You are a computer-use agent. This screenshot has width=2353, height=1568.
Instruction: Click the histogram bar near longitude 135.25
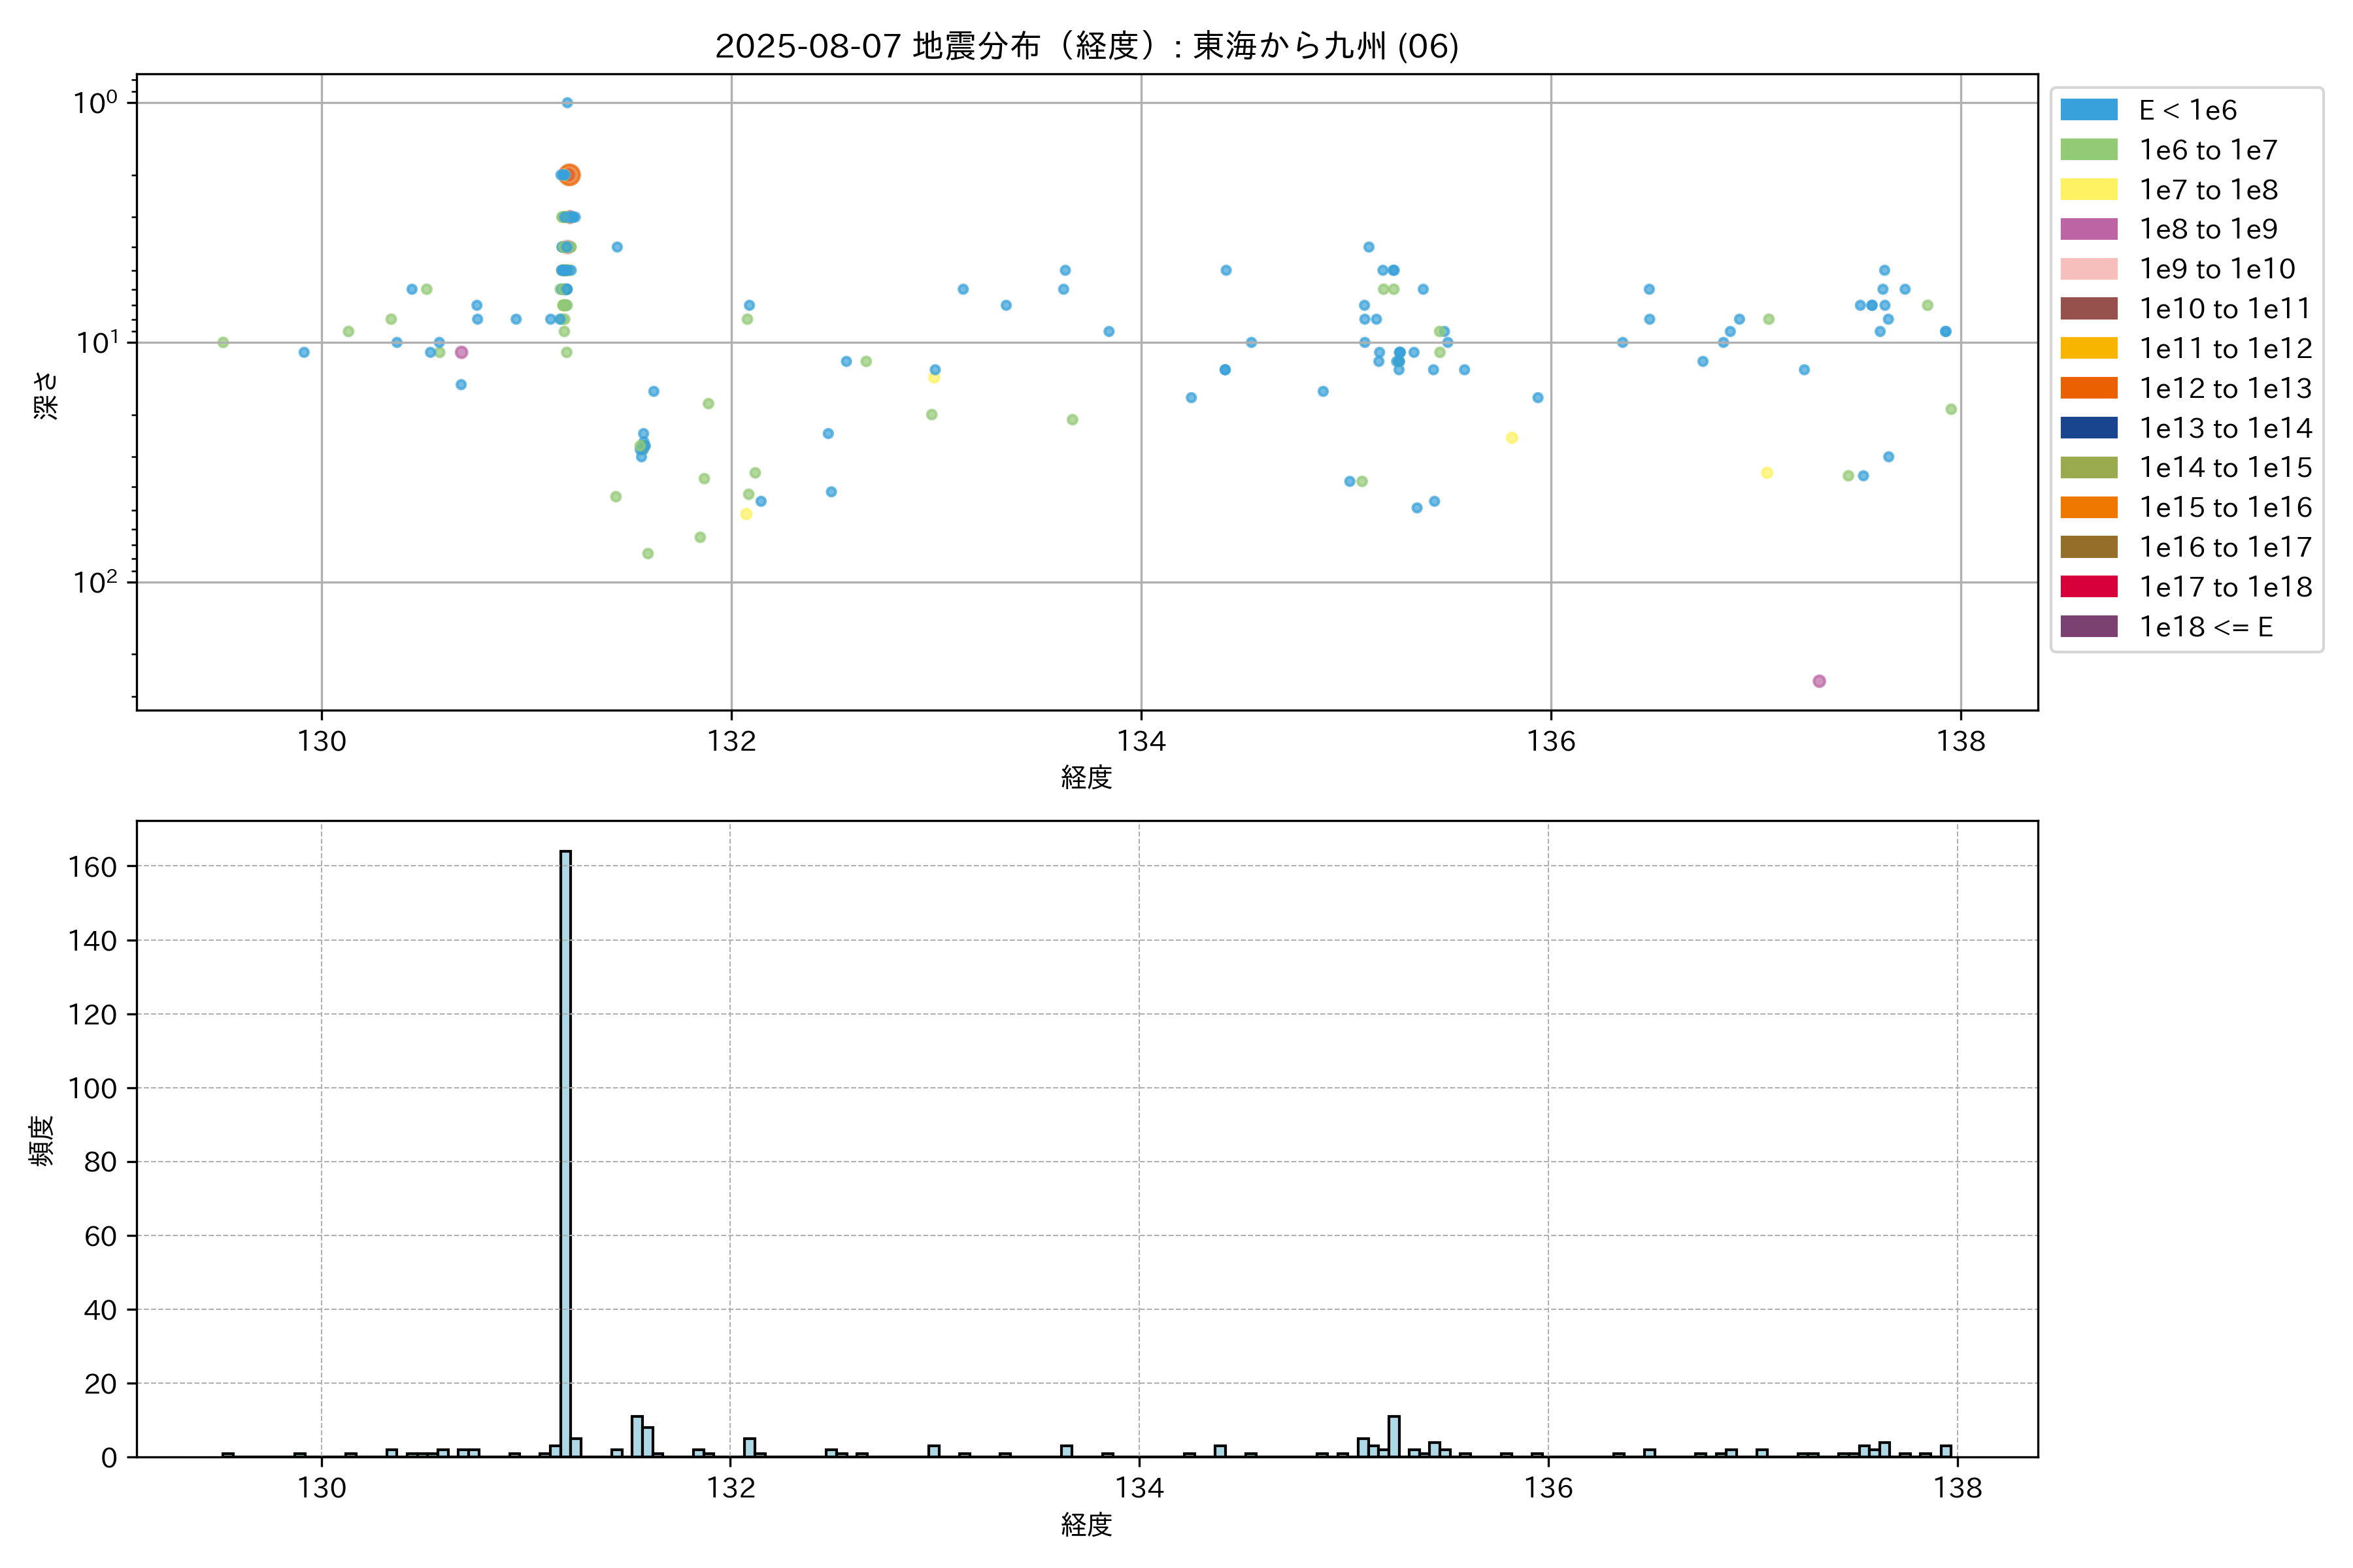[1393, 1436]
